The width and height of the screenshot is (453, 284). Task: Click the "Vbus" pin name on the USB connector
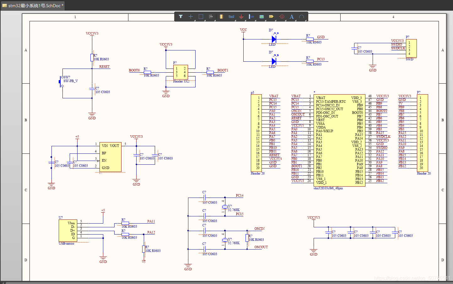[71, 223]
